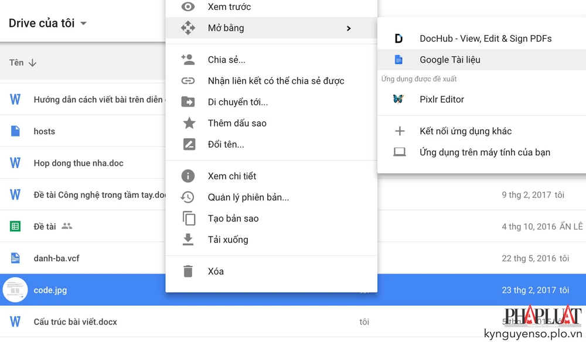This screenshot has height=342, width=586.
Task: Choose Ứng dụng trên máy tính của bạn
Action: 485,152
